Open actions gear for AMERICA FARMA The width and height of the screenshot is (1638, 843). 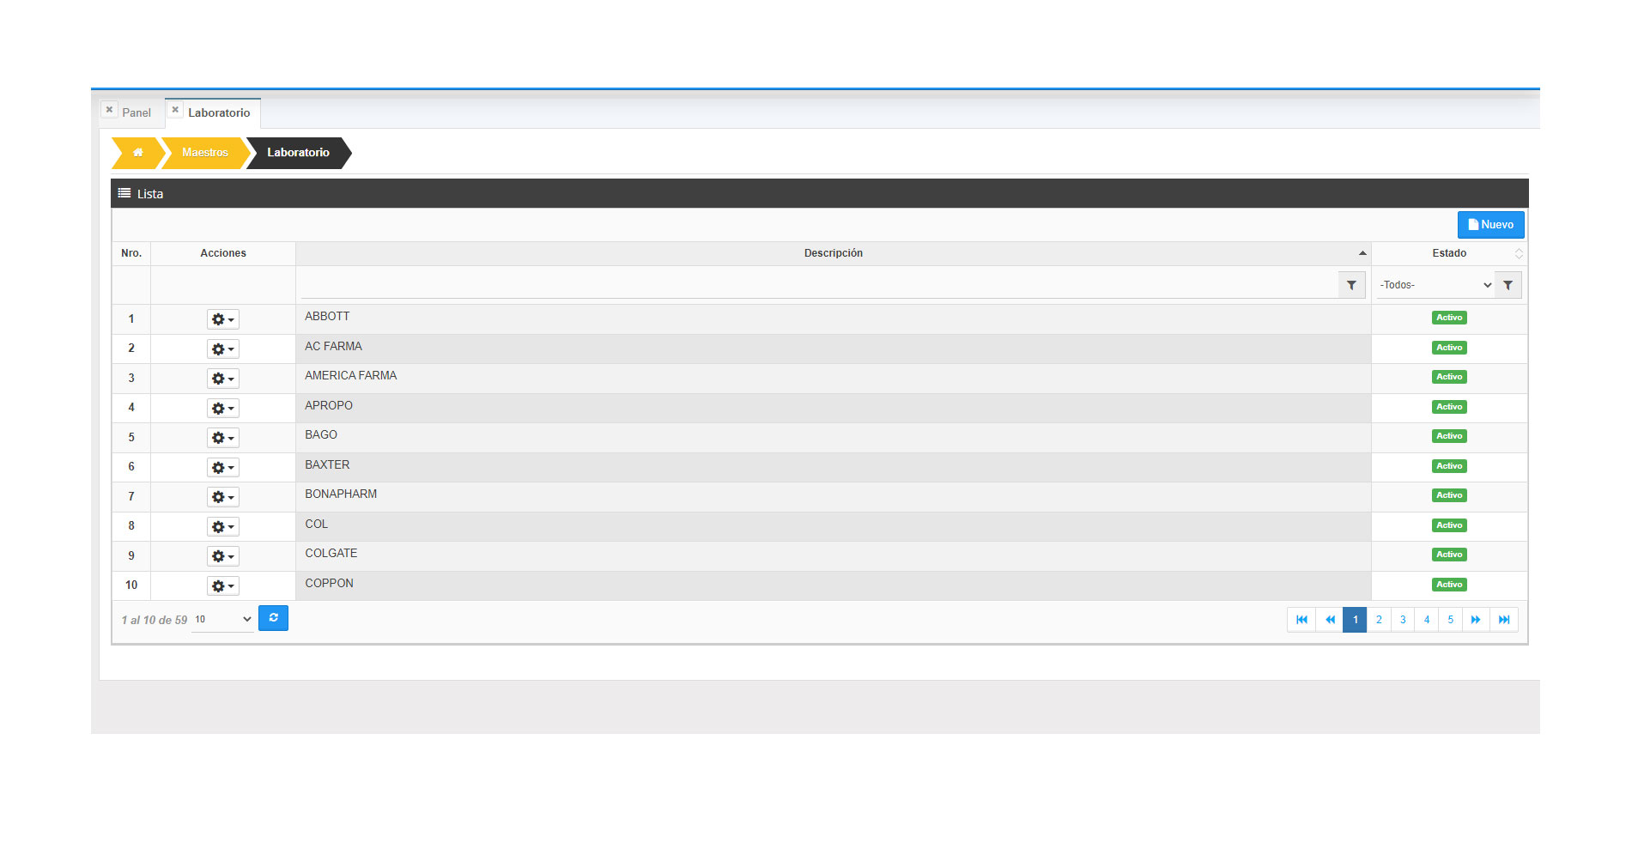[x=222, y=379]
